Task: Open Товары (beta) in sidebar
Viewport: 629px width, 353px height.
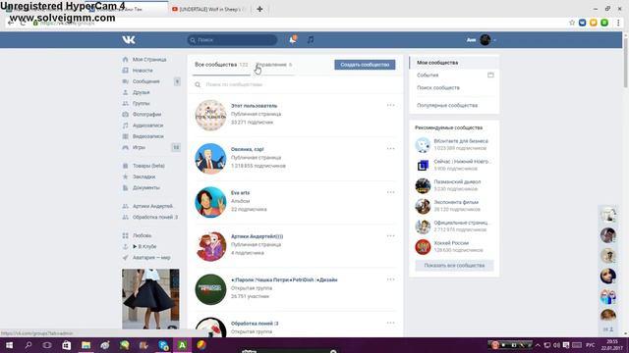Action: pos(148,166)
